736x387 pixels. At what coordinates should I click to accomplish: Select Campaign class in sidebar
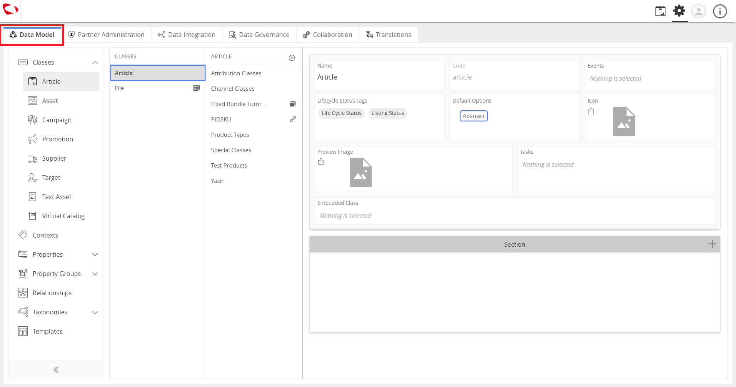(61, 120)
